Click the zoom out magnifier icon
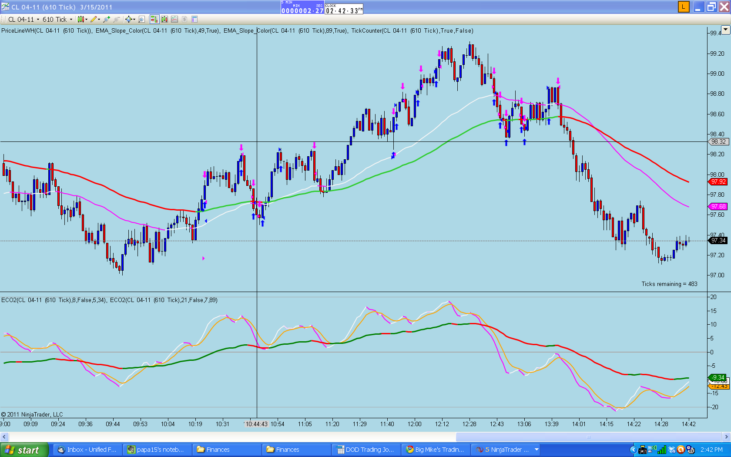This screenshot has height=457, width=731. point(117,19)
